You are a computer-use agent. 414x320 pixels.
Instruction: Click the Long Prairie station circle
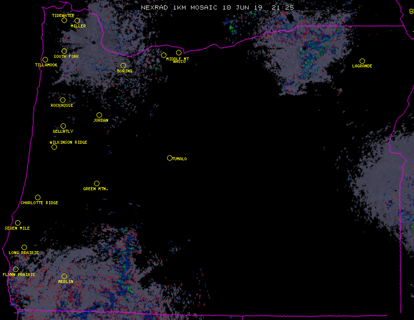24,247
